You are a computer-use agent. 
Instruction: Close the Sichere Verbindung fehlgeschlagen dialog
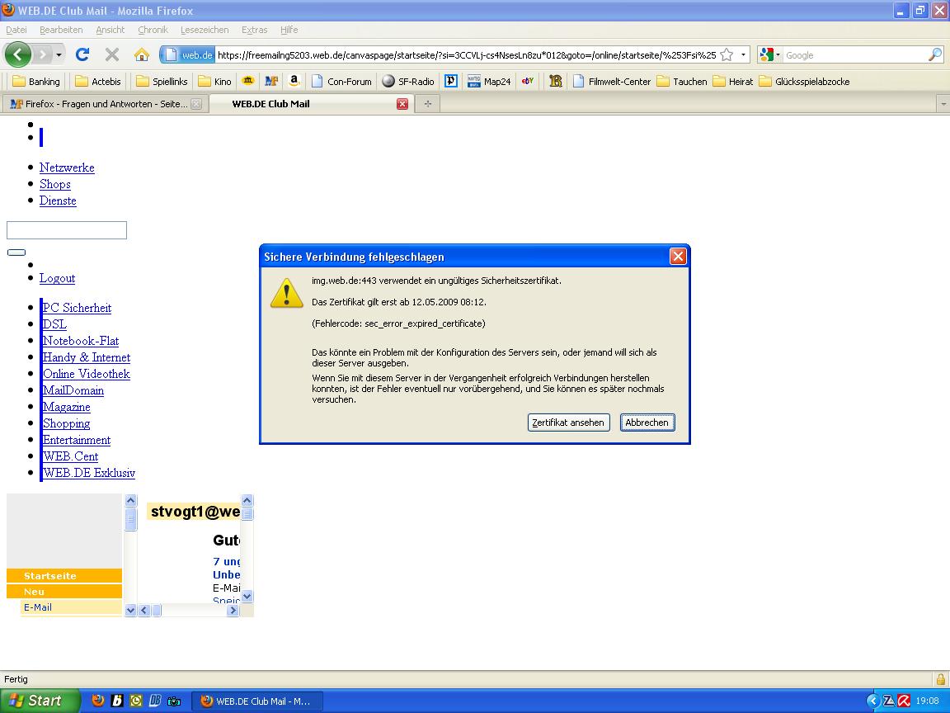tap(678, 257)
